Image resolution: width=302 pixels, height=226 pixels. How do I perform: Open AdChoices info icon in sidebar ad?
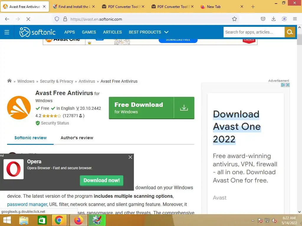(x=283, y=85)
